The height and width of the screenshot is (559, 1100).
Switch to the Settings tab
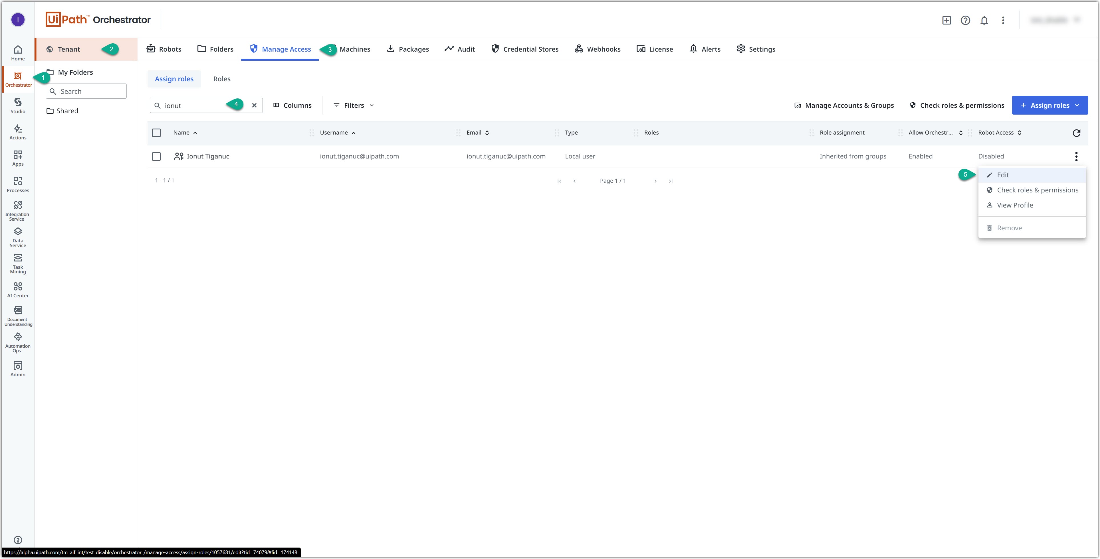756,49
